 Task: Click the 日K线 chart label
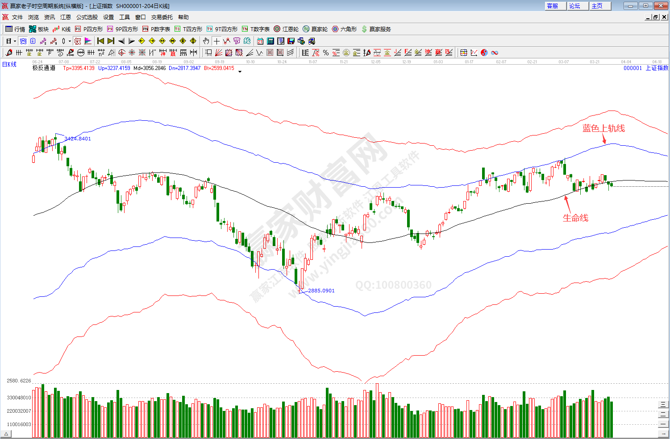click(9, 64)
